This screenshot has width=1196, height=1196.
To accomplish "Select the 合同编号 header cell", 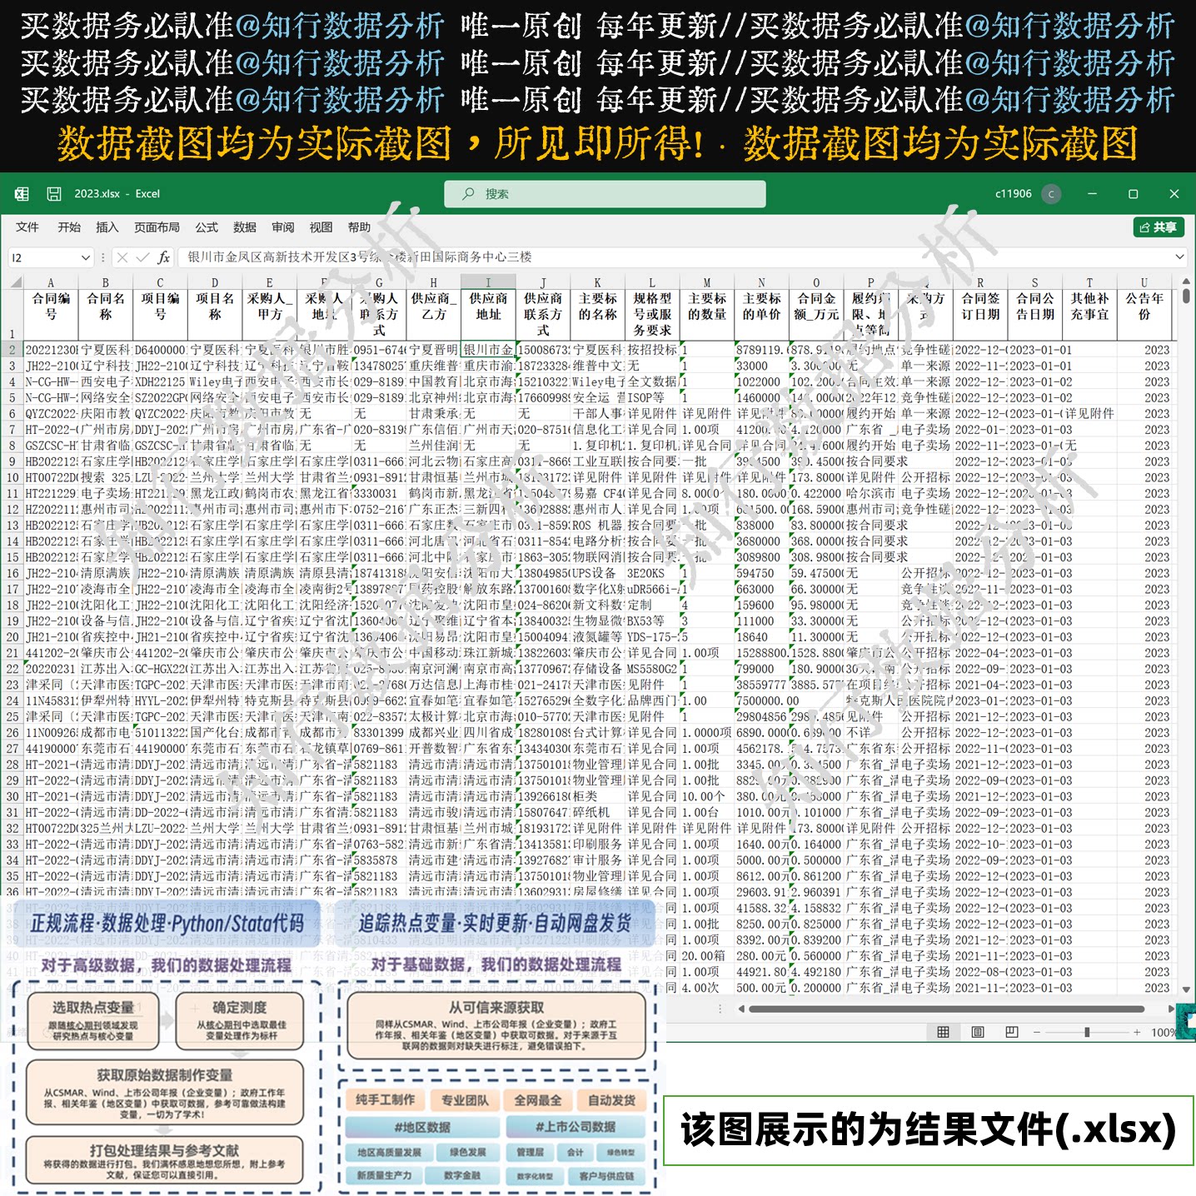I will 51,314.
